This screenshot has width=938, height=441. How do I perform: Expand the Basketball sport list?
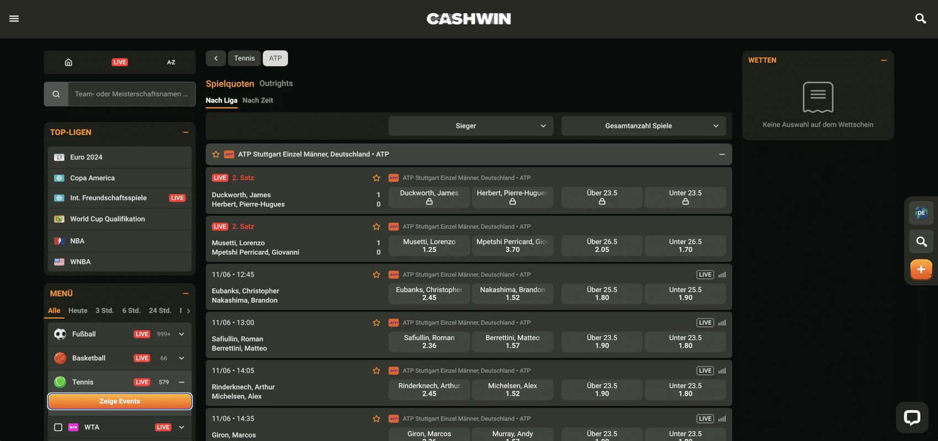(x=182, y=358)
